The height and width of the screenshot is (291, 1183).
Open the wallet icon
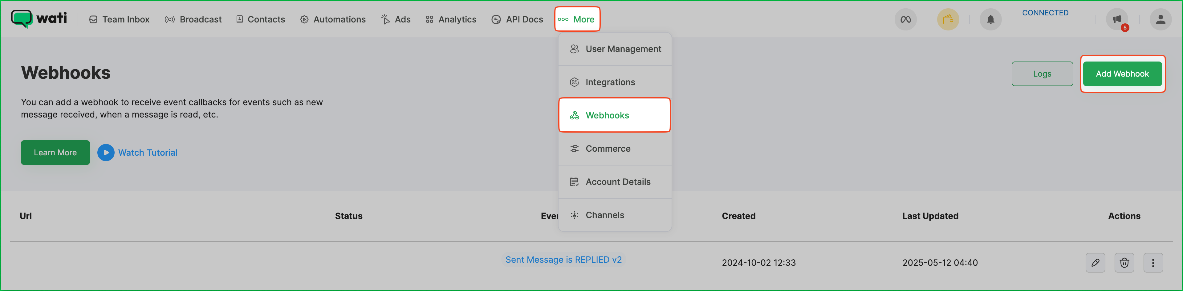tap(947, 19)
